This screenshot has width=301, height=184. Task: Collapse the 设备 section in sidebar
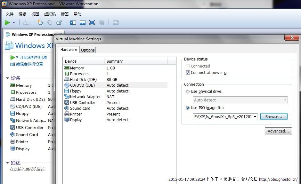[x=8, y=78]
